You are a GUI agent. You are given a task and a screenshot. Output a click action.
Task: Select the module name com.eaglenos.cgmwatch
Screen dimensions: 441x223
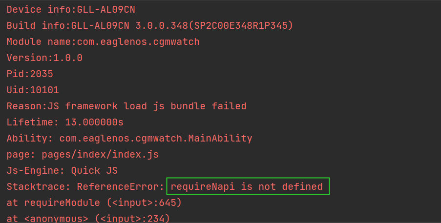[x=138, y=42]
